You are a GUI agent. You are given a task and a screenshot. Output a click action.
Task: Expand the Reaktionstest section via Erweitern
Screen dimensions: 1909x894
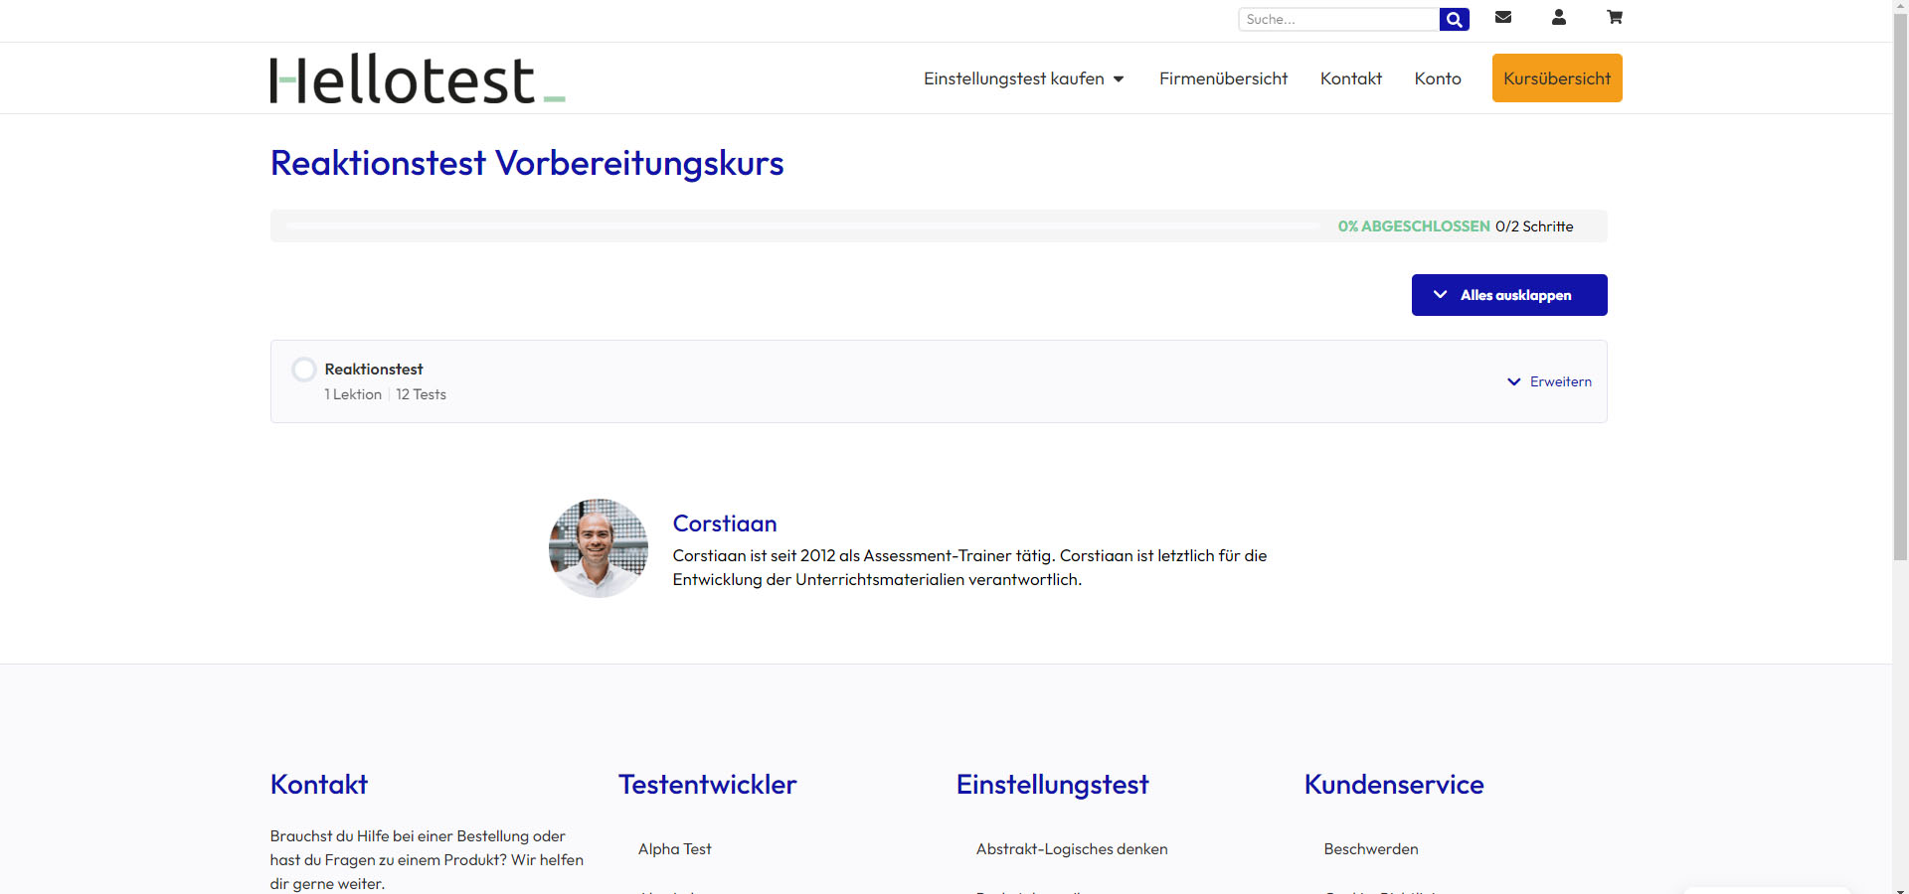1560,381
